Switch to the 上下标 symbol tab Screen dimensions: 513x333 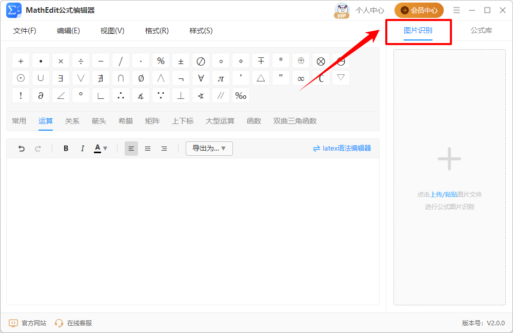(183, 121)
